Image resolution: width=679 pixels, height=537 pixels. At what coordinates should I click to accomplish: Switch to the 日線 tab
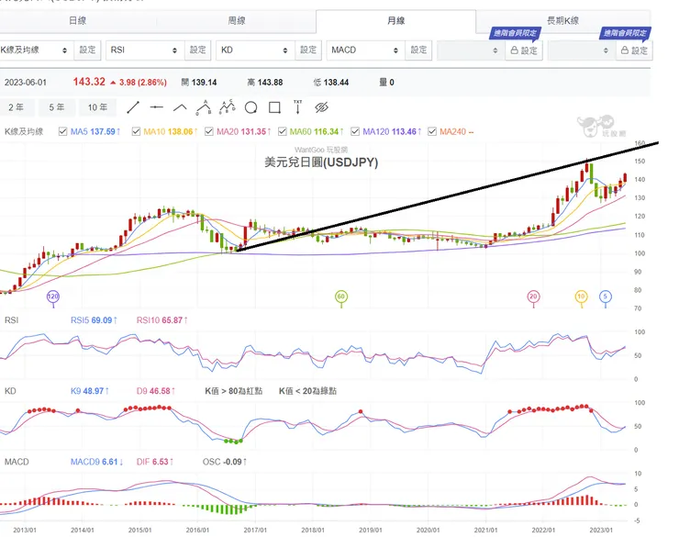pos(79,20)
